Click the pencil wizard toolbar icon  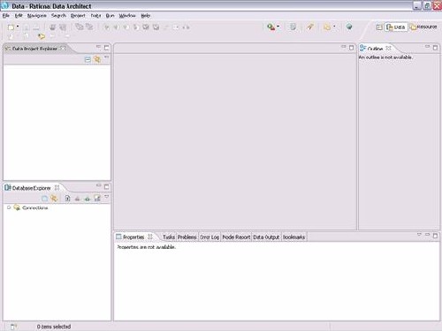(x=309, y=27)
